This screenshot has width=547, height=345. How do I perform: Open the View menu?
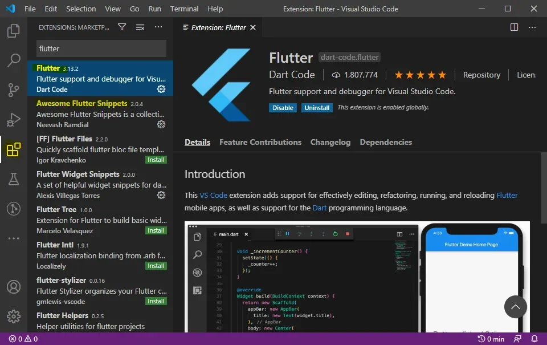113,9
